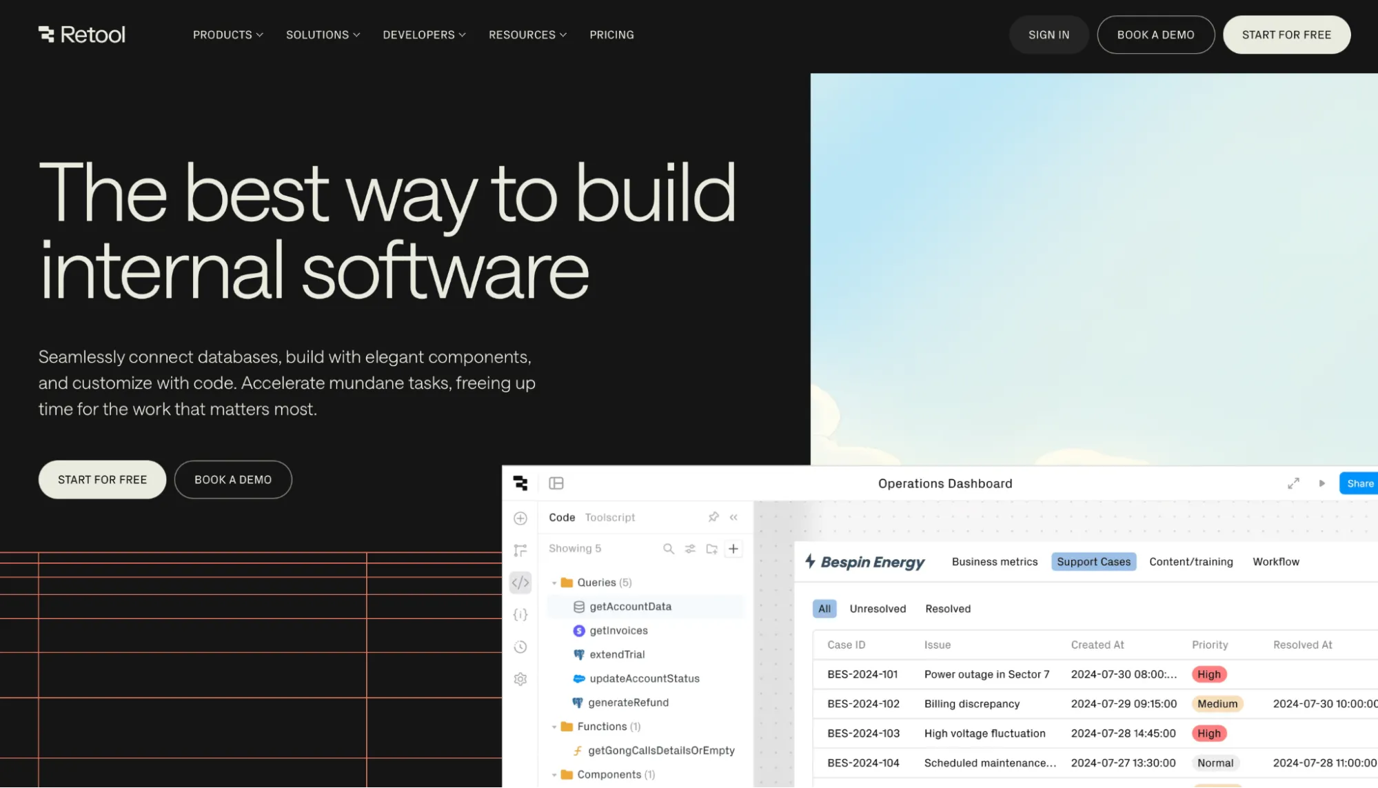Switch to the Toolscript tab

point(610,517)
